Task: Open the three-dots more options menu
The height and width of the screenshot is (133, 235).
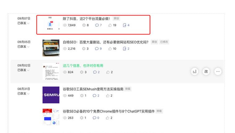Action: (218, 71)
